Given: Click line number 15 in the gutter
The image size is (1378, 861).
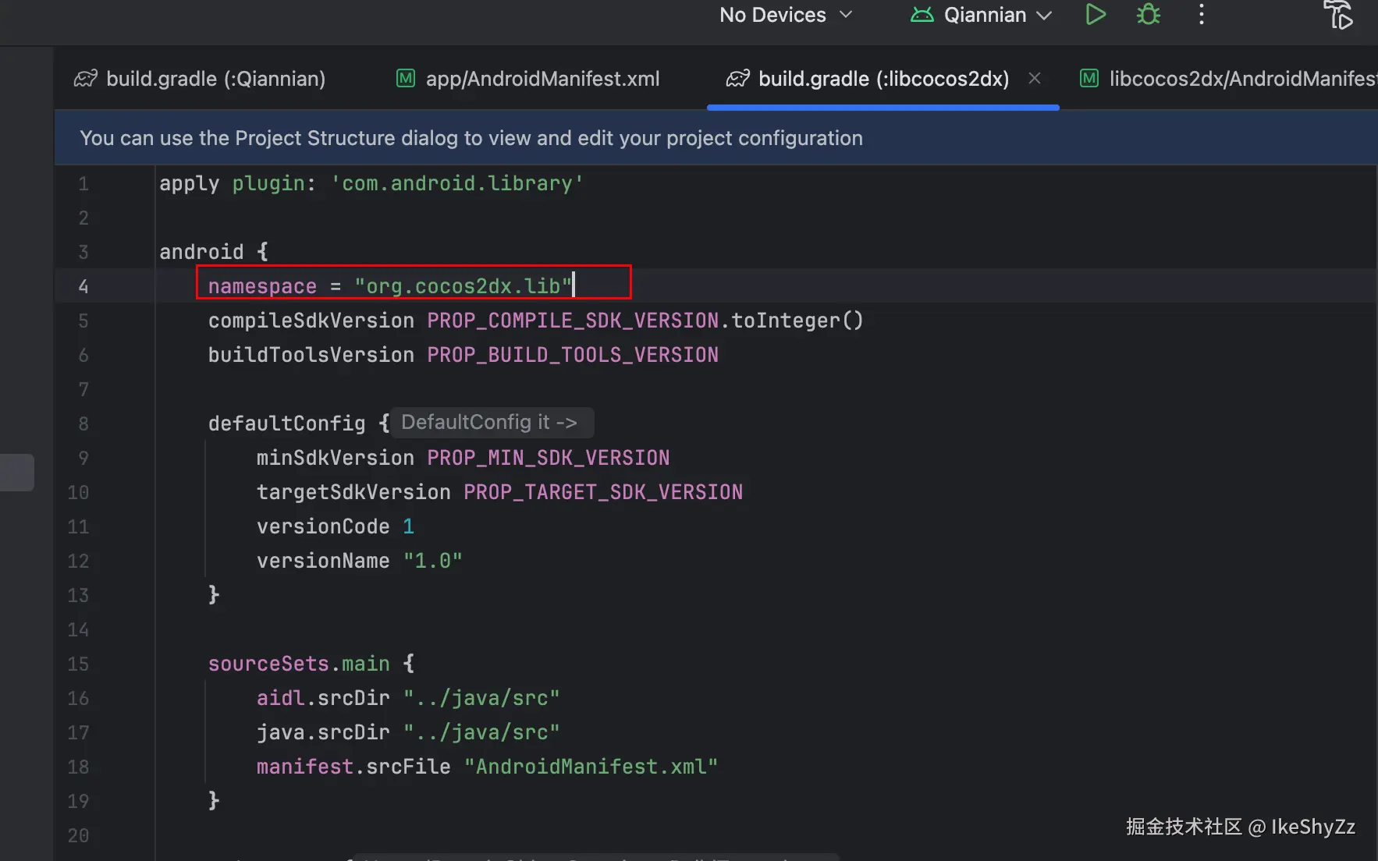Looking at the screenshot, I should (78, 664).
